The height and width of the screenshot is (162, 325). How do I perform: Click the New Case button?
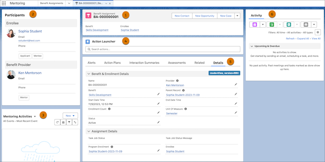click(x=226, y=16)
